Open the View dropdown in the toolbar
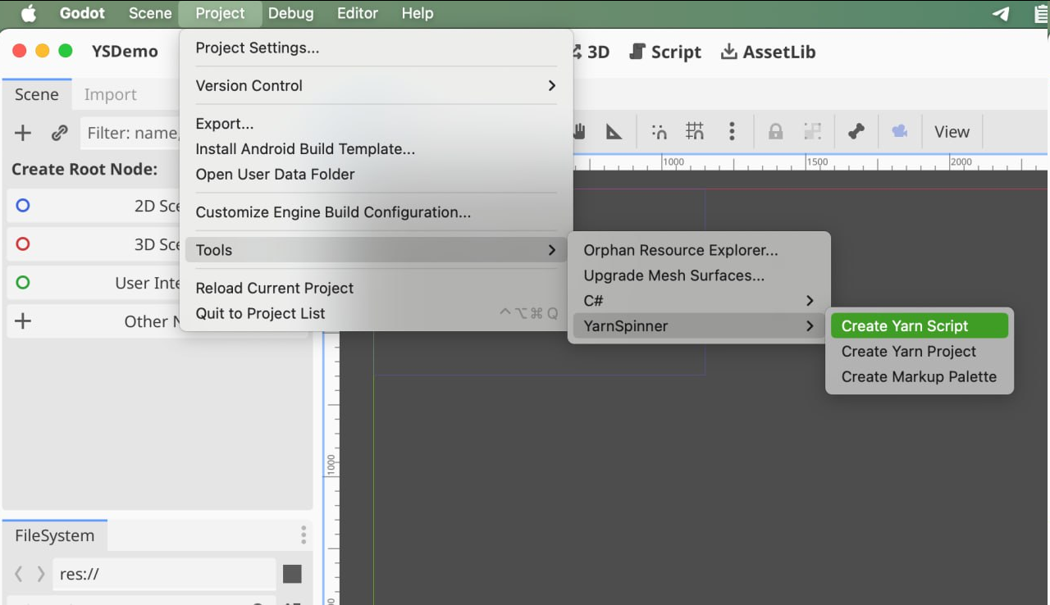 952,132
